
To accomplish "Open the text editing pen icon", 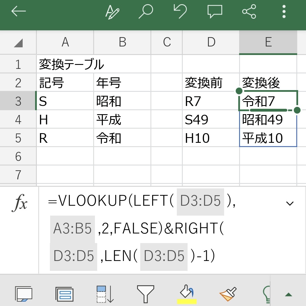I will 112,12.
